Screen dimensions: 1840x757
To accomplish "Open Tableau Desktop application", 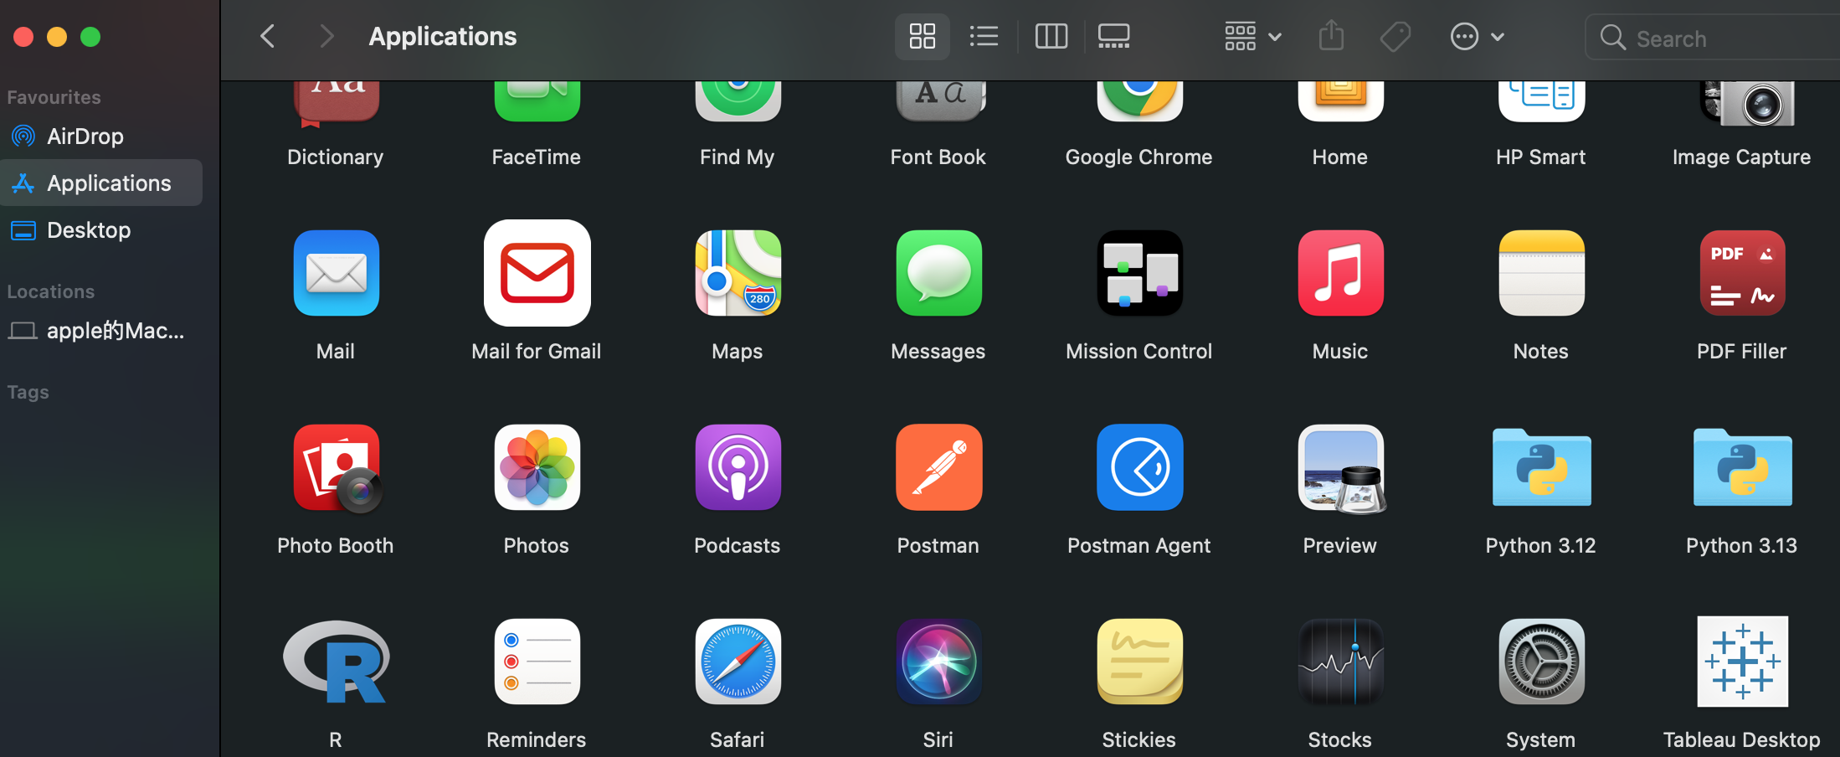I will tap(1742, 662).
